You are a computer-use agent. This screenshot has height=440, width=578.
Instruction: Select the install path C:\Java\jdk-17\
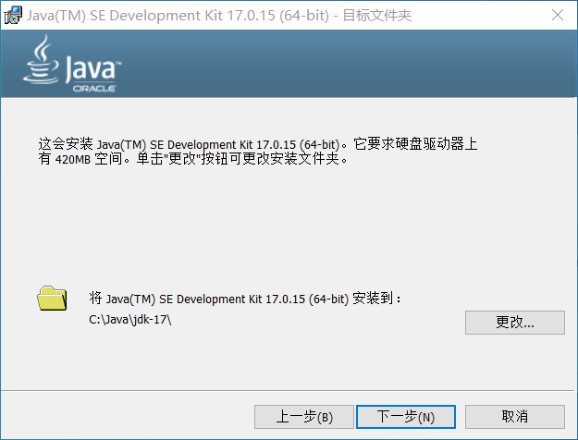click(x=130, y=320)
